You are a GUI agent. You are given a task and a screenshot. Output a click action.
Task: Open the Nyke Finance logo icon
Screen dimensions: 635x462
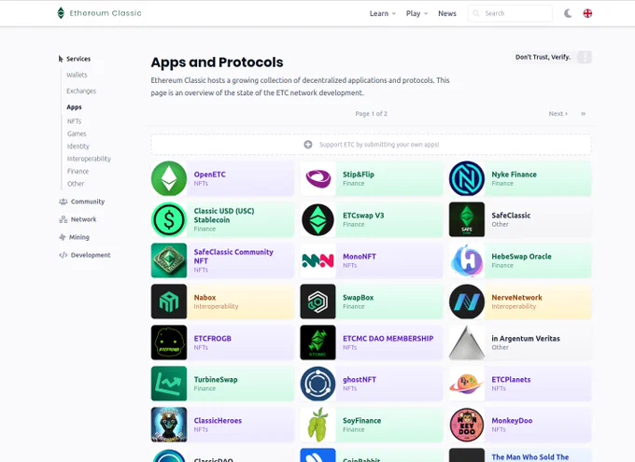point(467,178)
